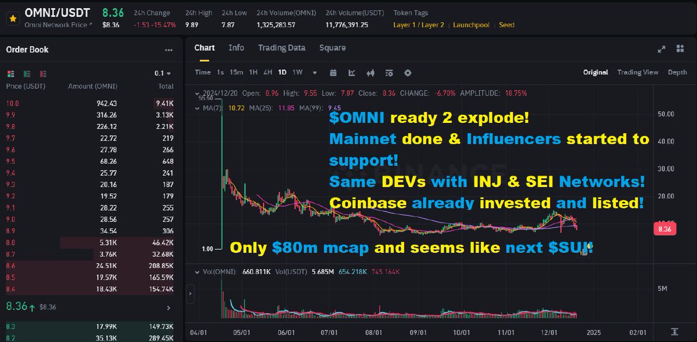
Task: Click the 9.9 ask price row
Action: 90,115
